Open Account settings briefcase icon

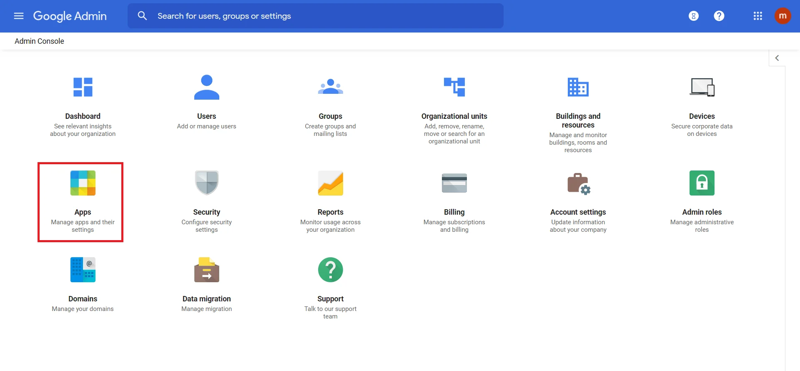click(578, 183)
